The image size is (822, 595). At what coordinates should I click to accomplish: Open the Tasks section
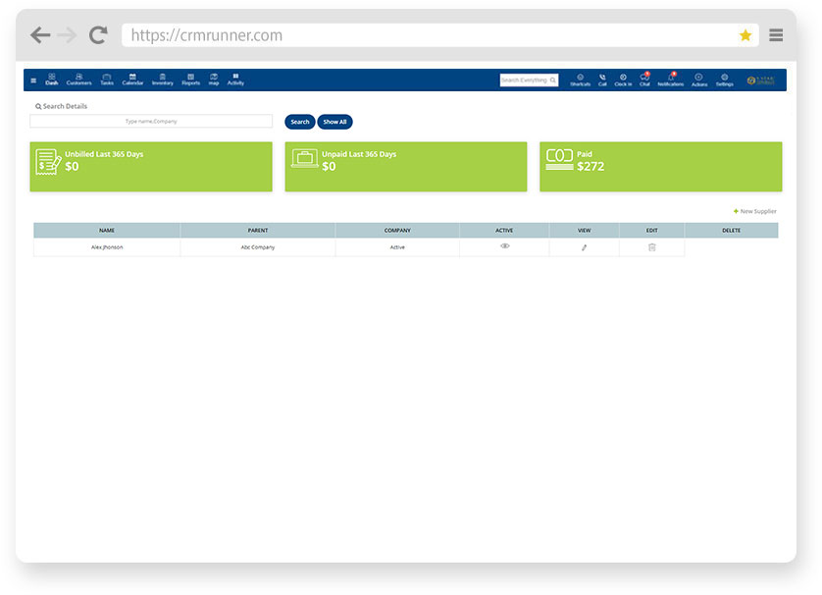pyautogui.click(x=107, y=80)
